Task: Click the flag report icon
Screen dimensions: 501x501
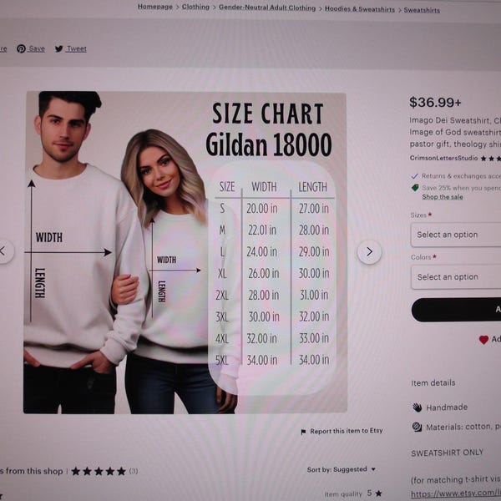Action: click(303, 432)
